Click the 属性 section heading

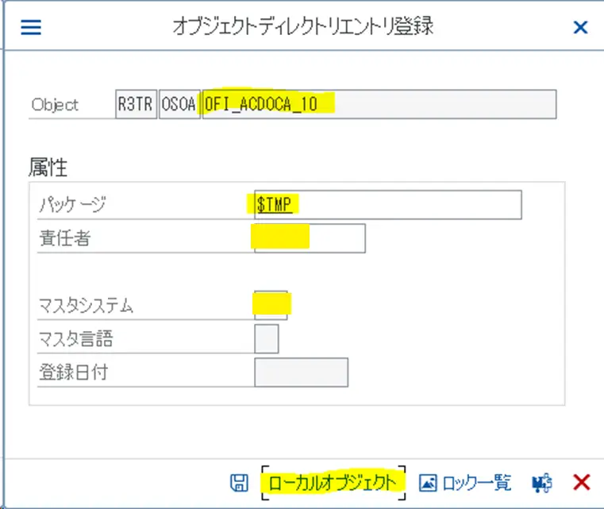[48, 168]
